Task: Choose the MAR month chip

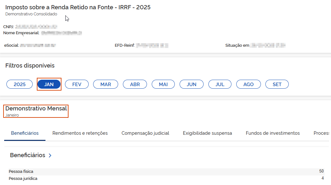Action: pyautogui.click(x=106, y=84)
